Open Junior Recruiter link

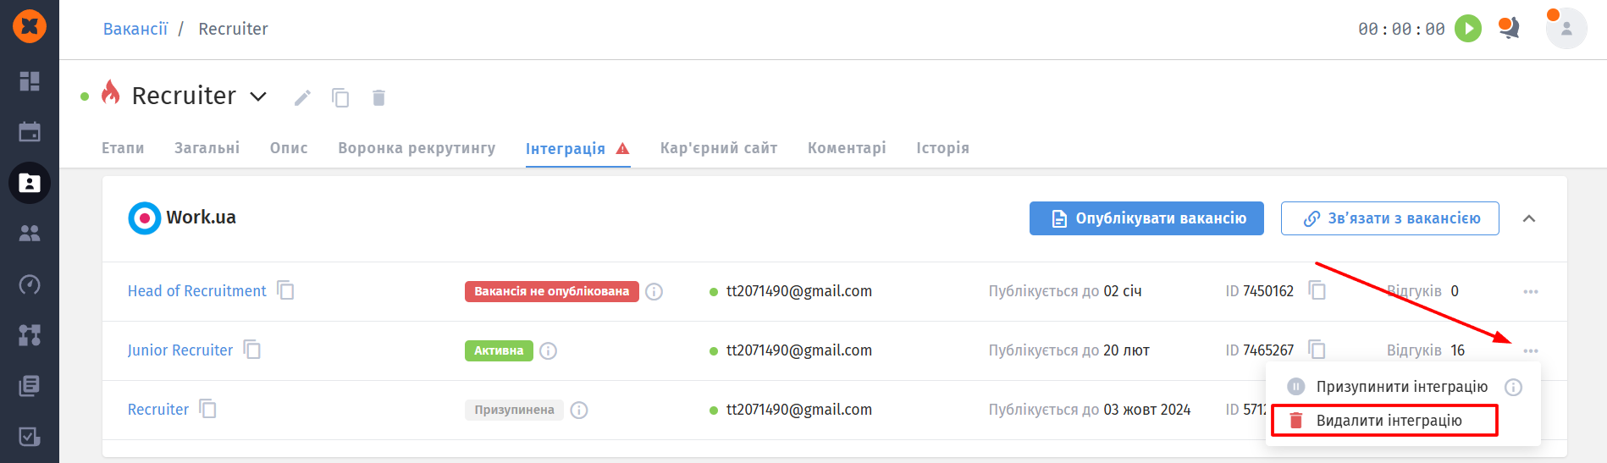tap(180, 350)
